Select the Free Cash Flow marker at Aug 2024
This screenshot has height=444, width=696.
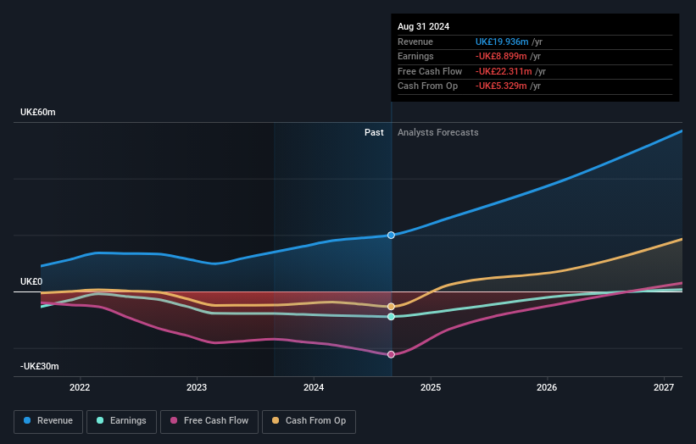pos(391,354)
